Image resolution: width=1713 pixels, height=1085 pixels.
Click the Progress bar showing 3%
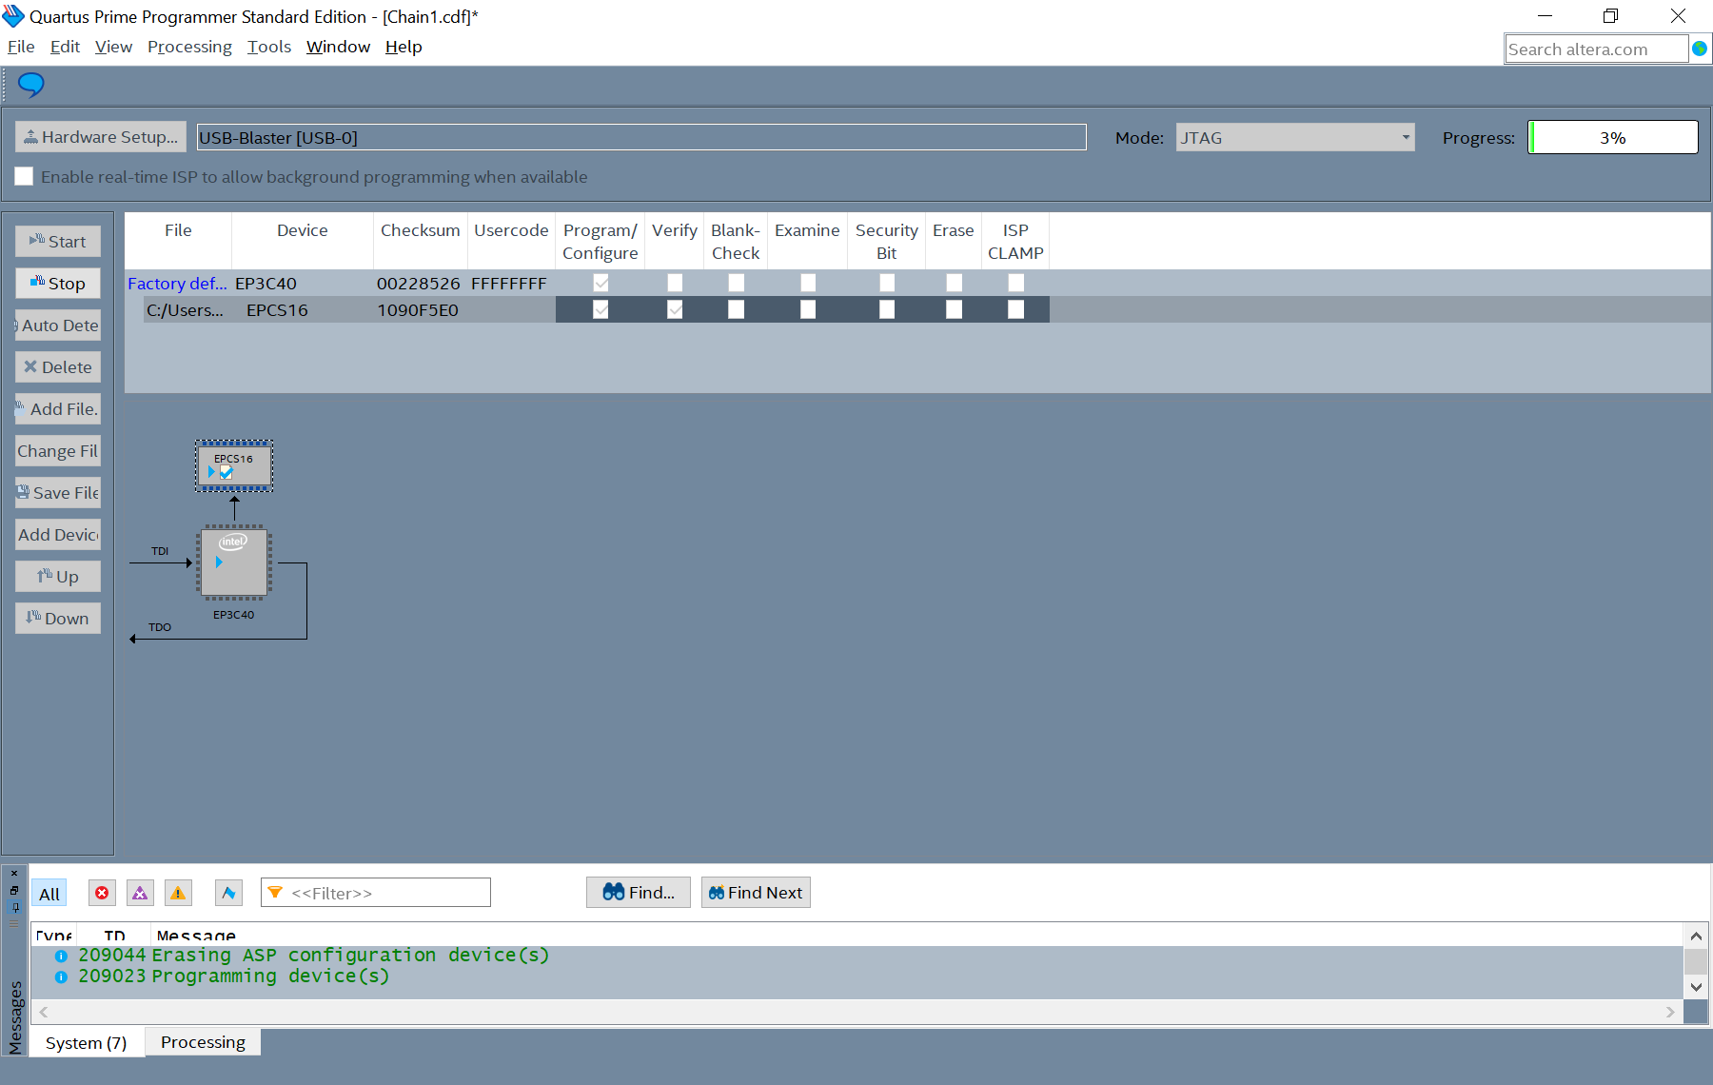(1613, 137)
